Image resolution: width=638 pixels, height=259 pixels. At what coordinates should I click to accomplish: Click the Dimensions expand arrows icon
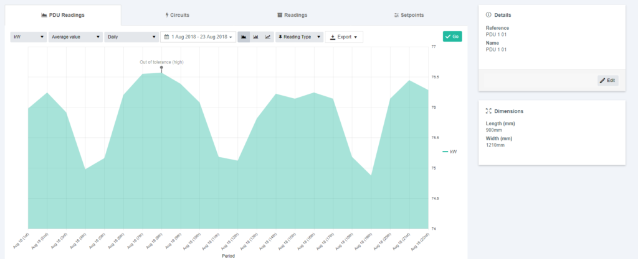[488, 111]
